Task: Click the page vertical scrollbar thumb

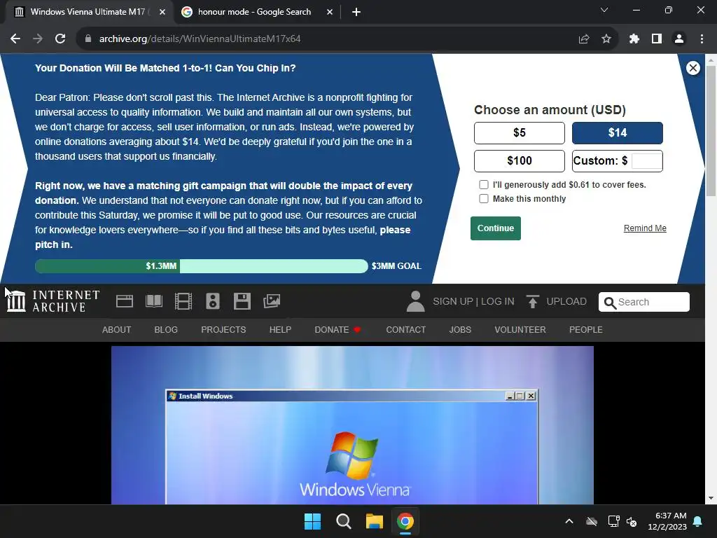Action: pos(711,130)
